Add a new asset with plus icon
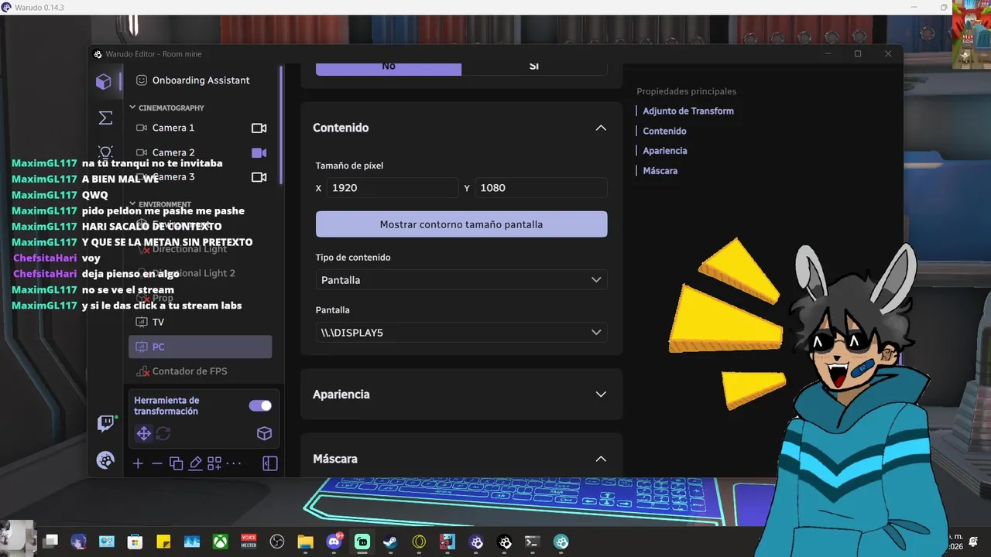 coord(138,463)
